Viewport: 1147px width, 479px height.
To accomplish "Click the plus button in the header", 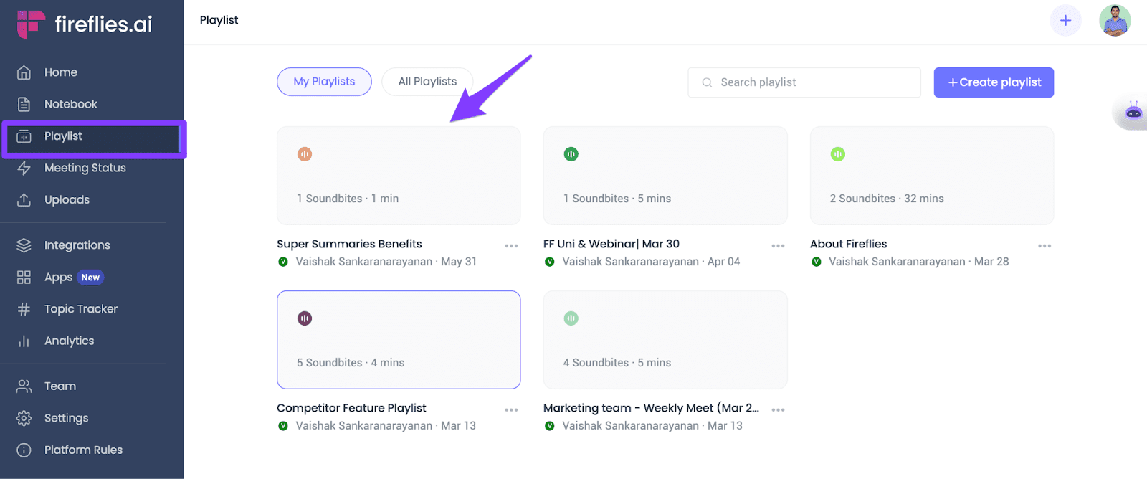I will (x=1065, y=20).
